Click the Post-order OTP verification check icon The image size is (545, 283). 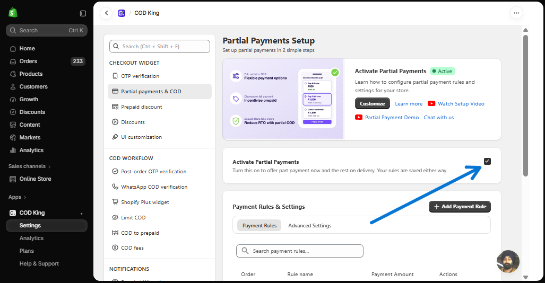115,172
